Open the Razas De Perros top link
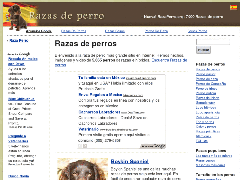This screenshot has height=180, width=240. coord(74,31)
